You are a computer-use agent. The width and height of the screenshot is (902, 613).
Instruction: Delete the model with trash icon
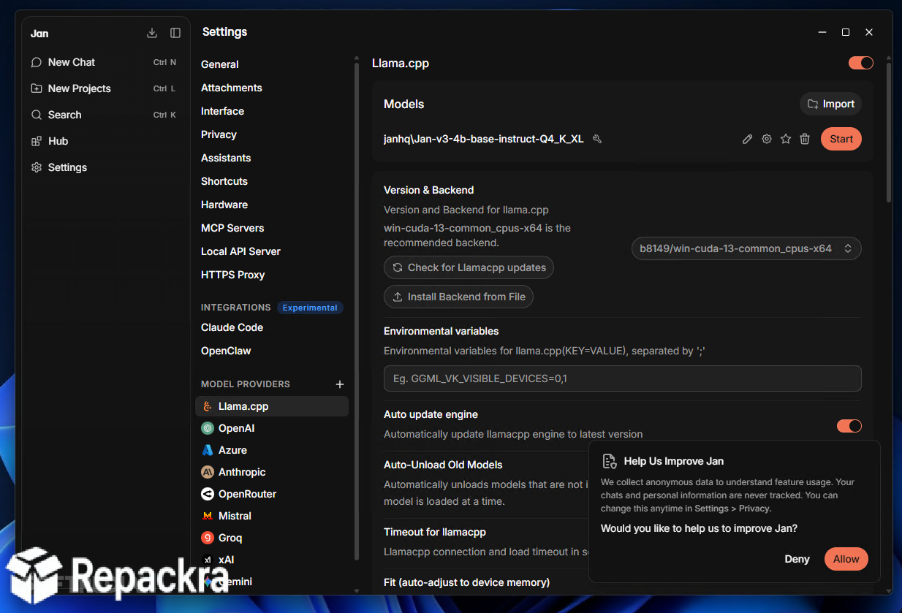[805, 139]
